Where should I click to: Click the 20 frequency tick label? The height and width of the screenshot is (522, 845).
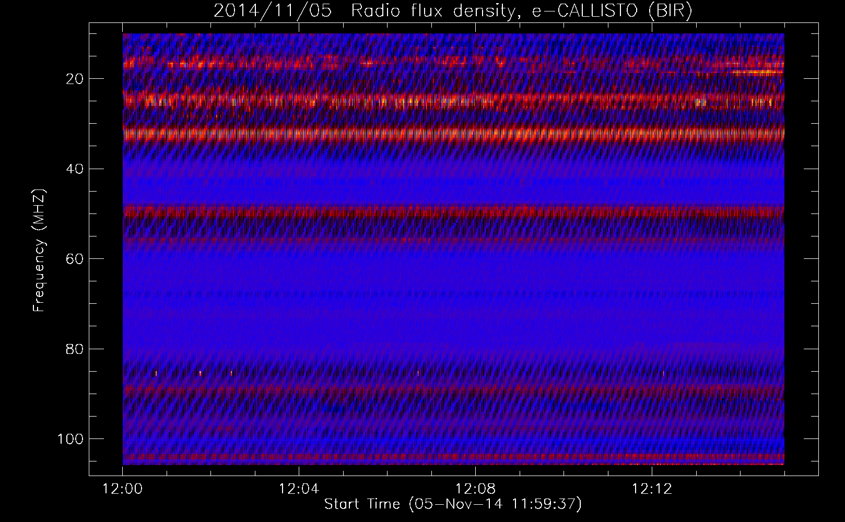click(75, 79)
